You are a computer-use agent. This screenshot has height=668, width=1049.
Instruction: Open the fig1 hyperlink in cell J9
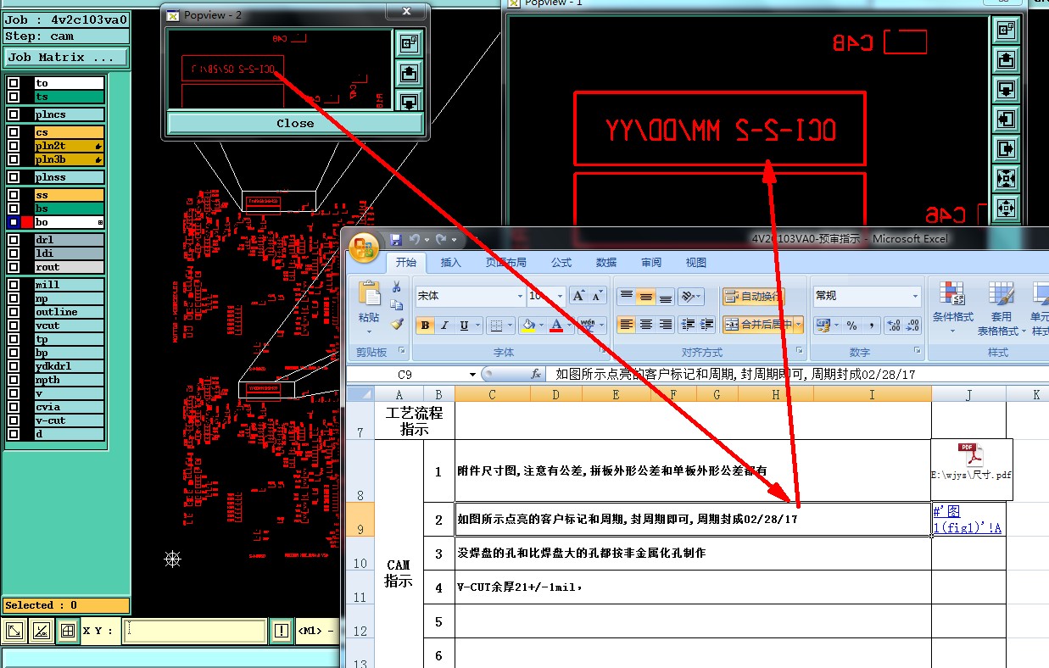click(x=968, y=520)
